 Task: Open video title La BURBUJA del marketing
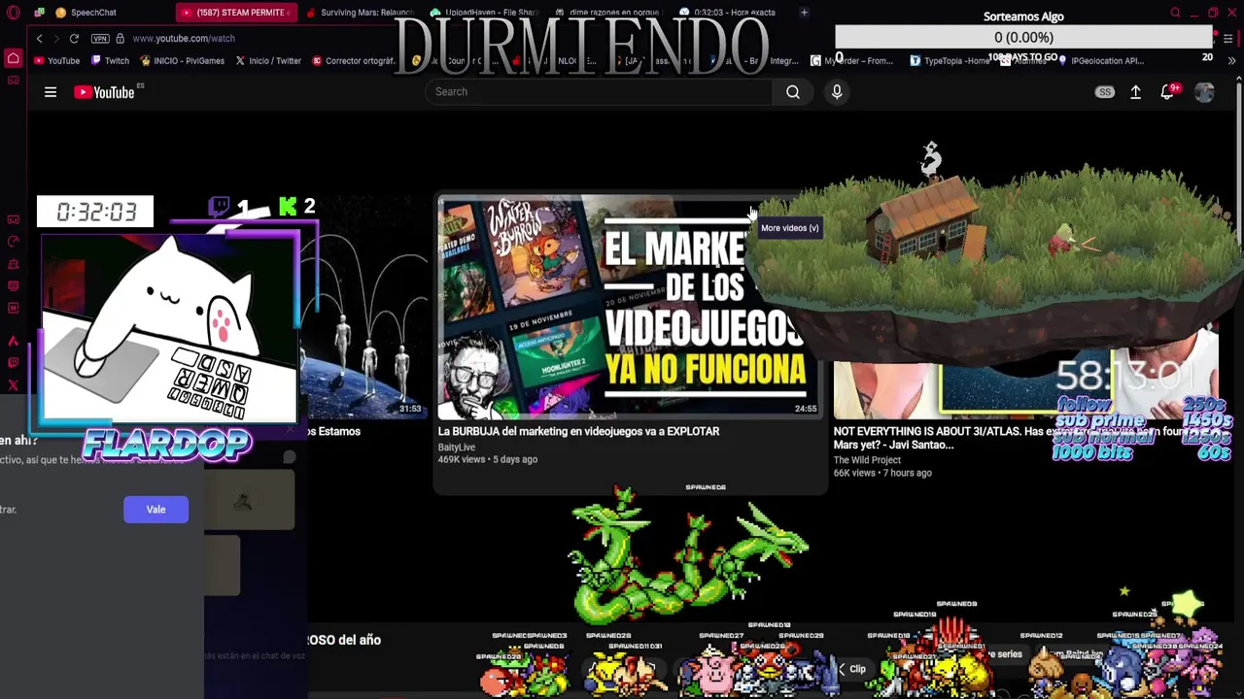coord(578,431)
